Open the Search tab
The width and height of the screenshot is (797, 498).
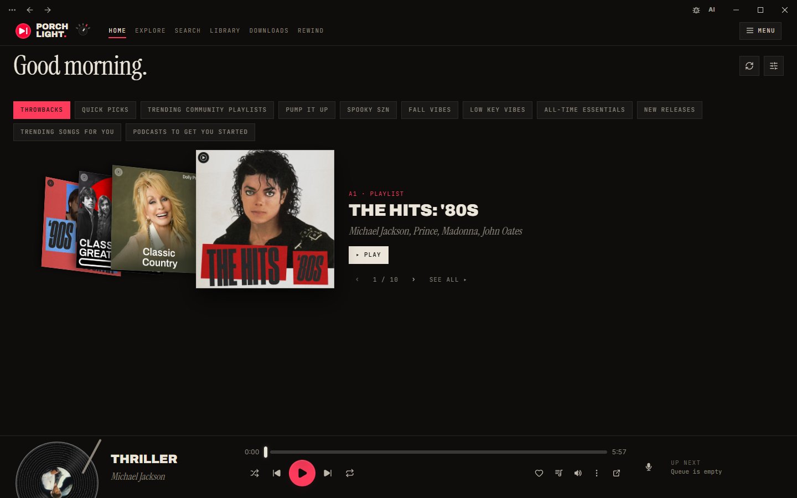pyautogui.click(x=188, y=31)
